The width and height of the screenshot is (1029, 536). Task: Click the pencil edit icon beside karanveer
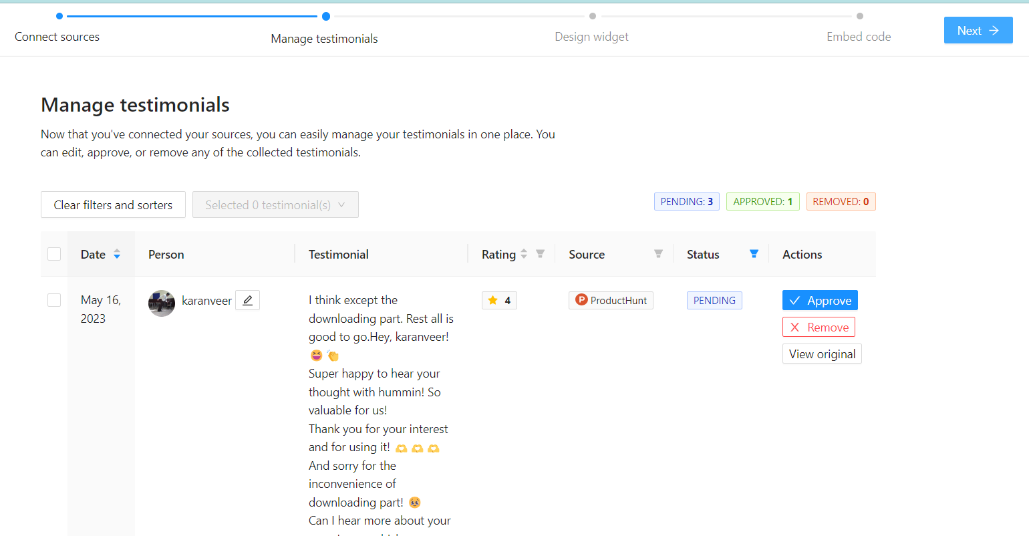coord(247,301)
